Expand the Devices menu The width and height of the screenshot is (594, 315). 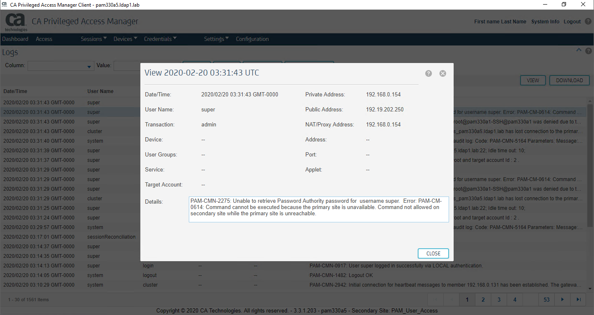click(x=125, y=39)
